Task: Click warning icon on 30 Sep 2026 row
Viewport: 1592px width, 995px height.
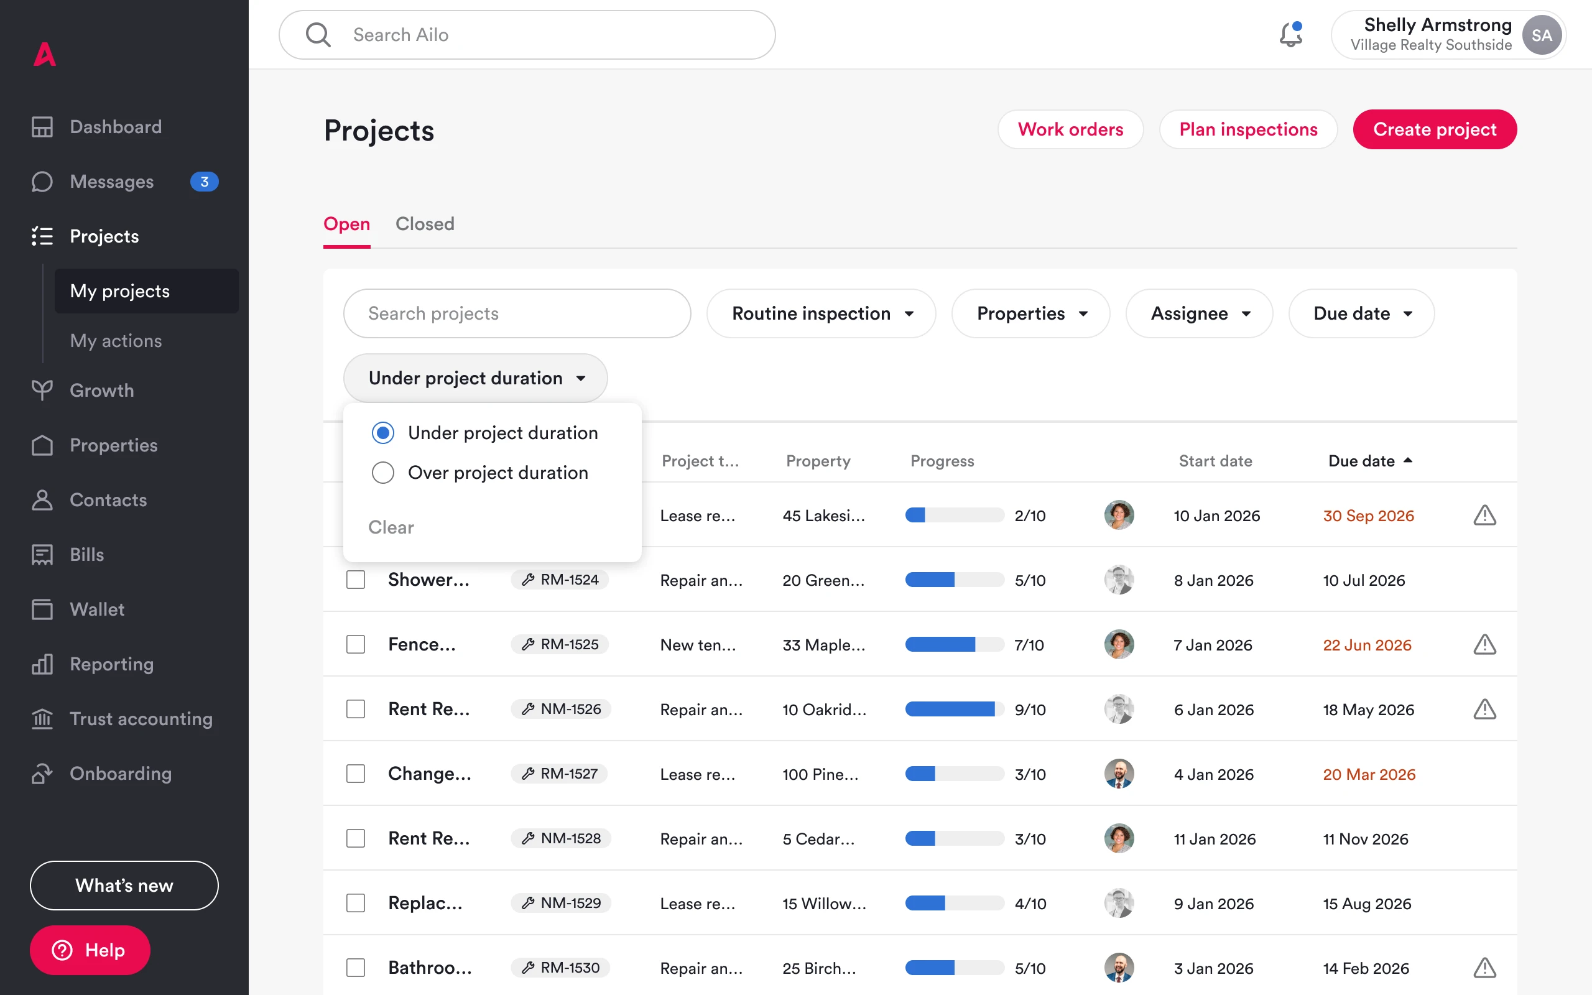Action: point(1484,516)
